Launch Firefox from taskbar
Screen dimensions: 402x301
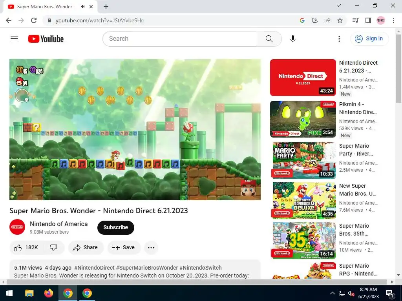click(x=48, y=293)
